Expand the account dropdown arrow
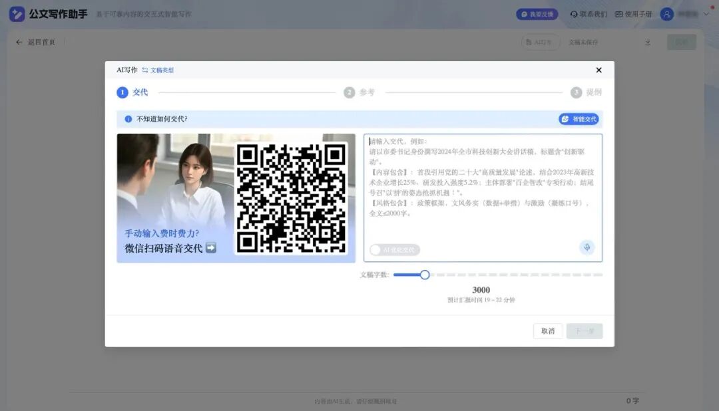 [706, 14]
